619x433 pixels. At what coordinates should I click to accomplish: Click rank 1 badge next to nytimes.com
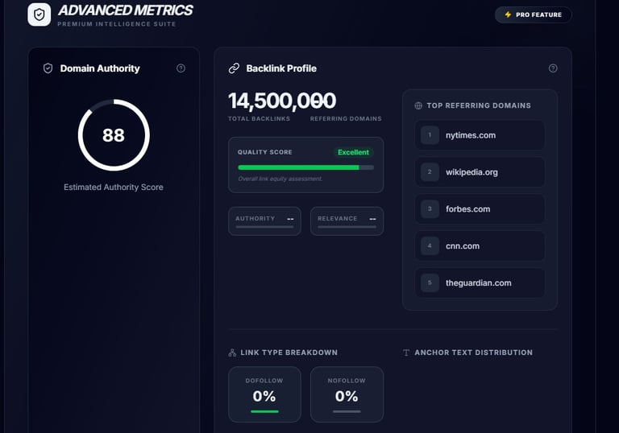coord(430,135)
